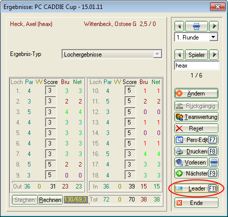The image size is (228, 217).
Task: Go to next round with right arrow above Runde
Action: click(214, 26)
